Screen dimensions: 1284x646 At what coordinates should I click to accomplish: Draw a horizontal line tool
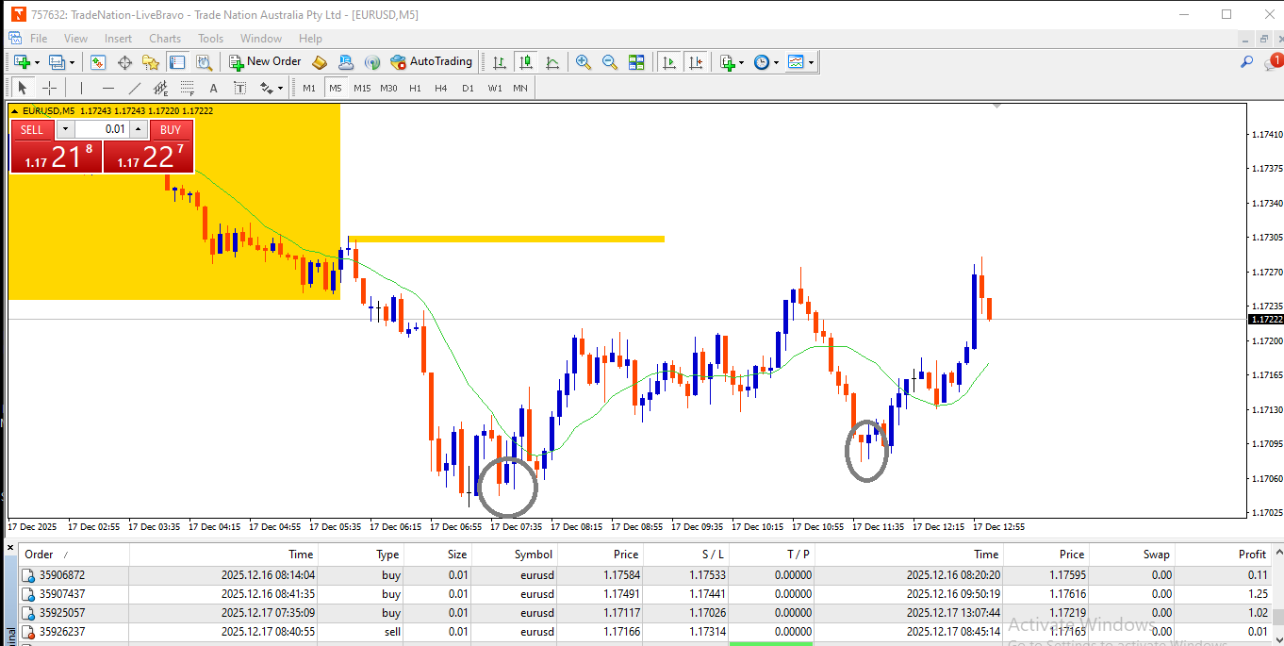tap(107, 88)
